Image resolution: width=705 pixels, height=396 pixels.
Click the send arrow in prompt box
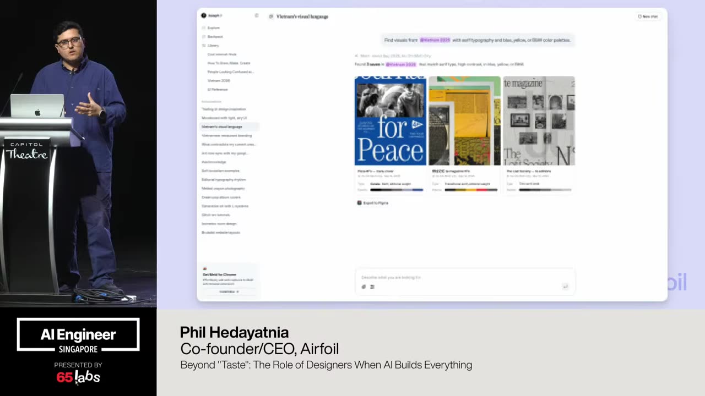pos(565,287)
